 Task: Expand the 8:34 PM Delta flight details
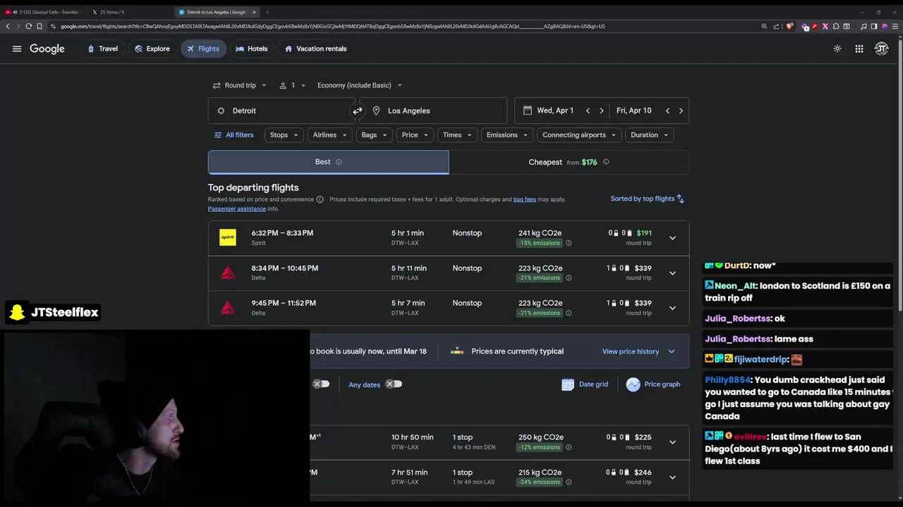pos(672,273)
